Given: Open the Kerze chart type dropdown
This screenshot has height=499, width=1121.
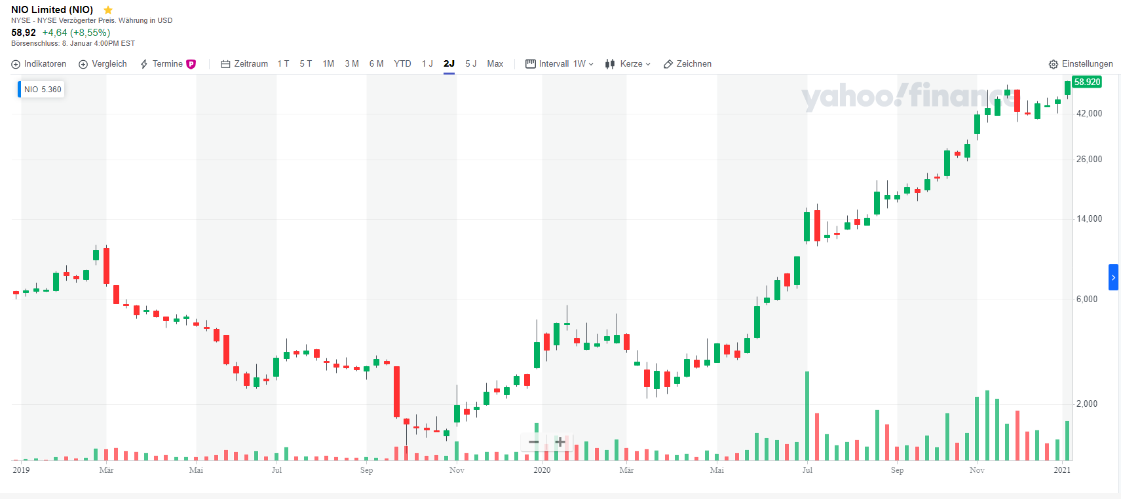Looking at the screenshot, I should pyautogui.click(x=628, y=64).
